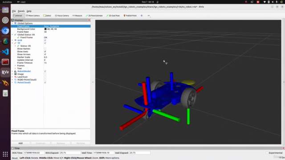Close the Displays panel
The height and width of the screenshot is (160, 285).
[x=89, y=20]
